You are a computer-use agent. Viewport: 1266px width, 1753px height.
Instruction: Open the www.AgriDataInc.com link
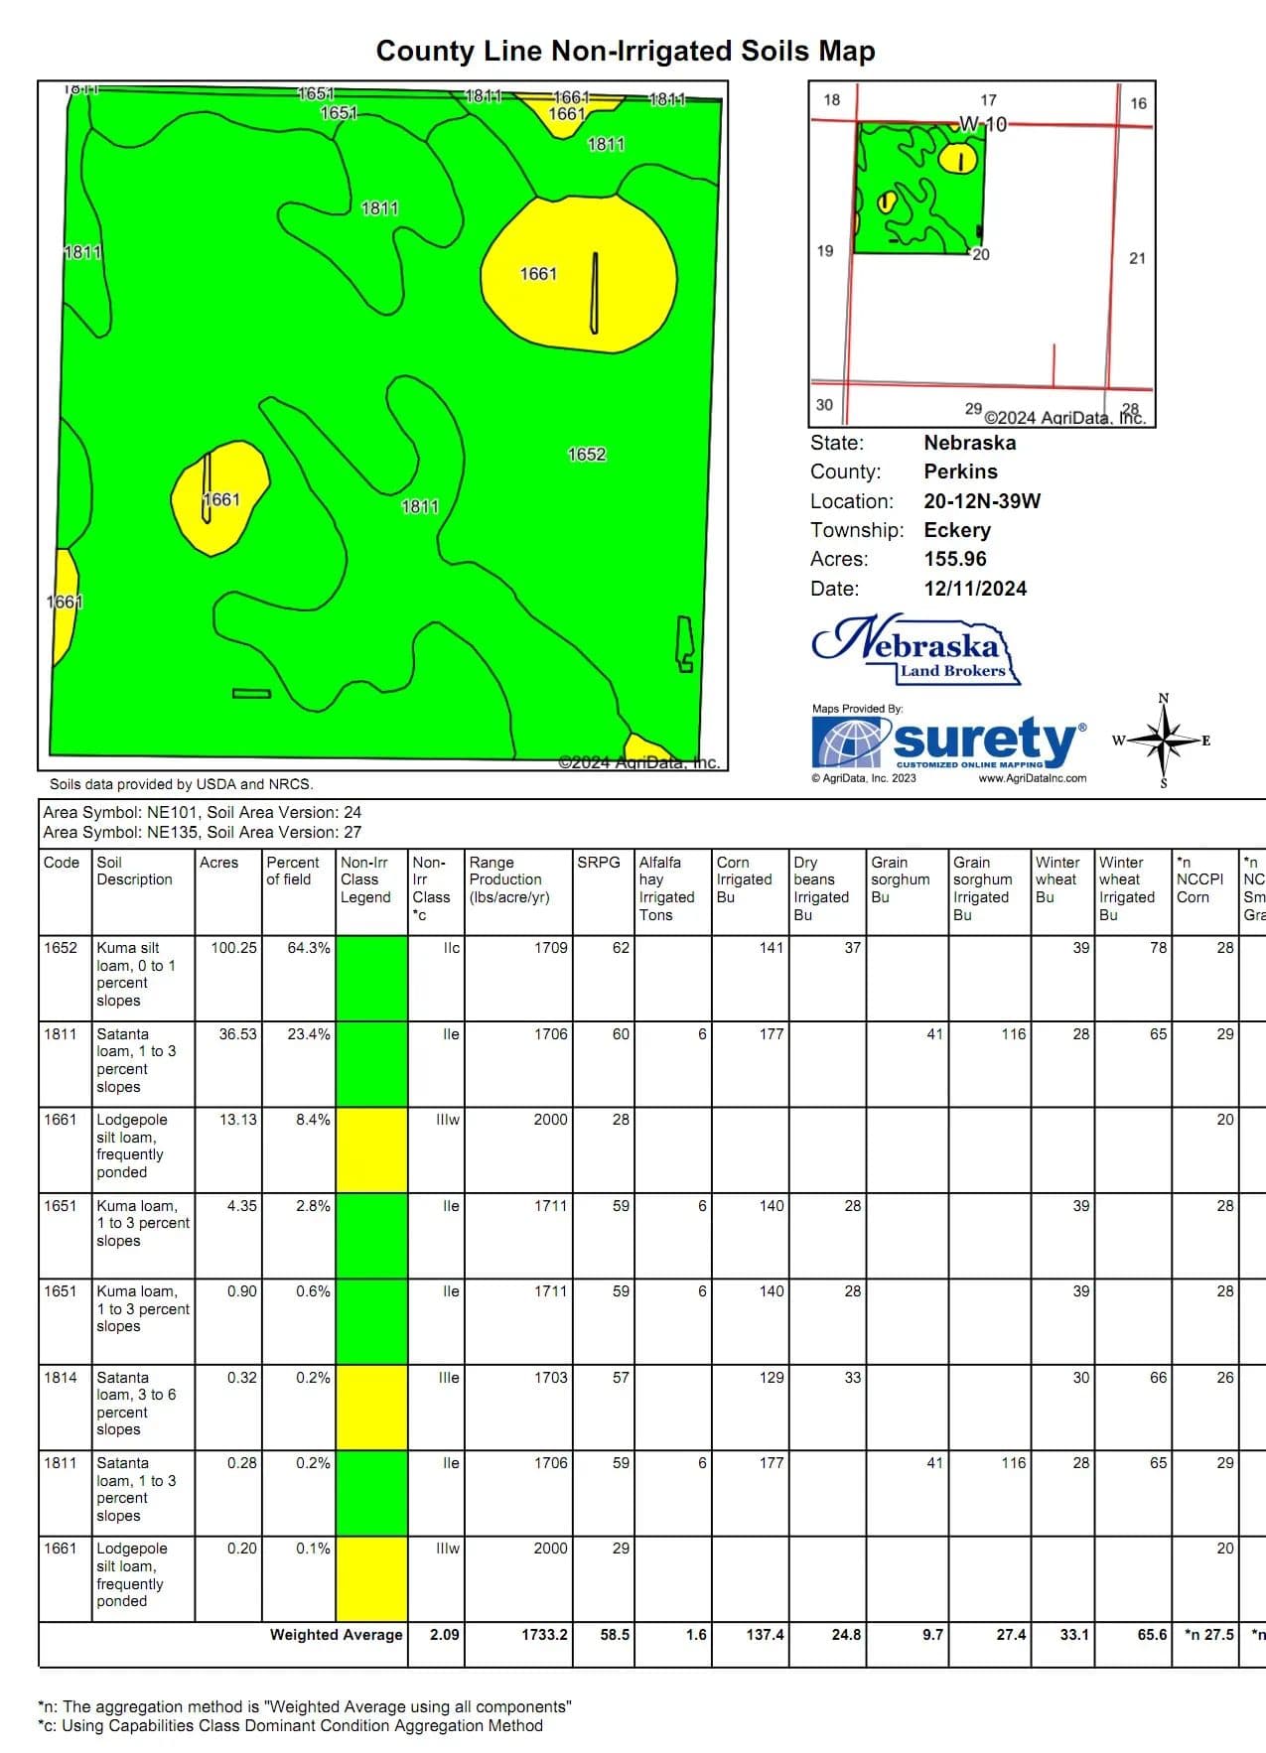[1032, 778]
